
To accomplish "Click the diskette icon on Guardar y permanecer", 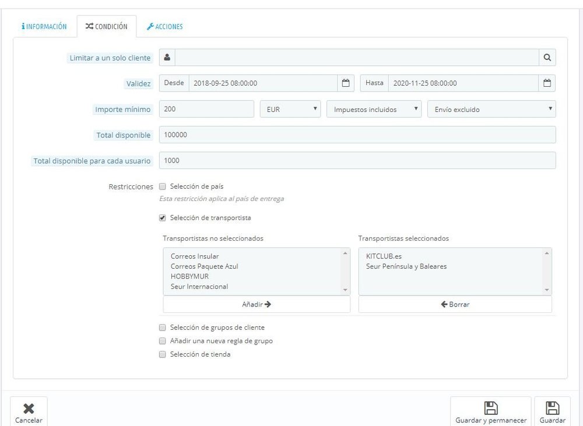I will click(491, 407).
